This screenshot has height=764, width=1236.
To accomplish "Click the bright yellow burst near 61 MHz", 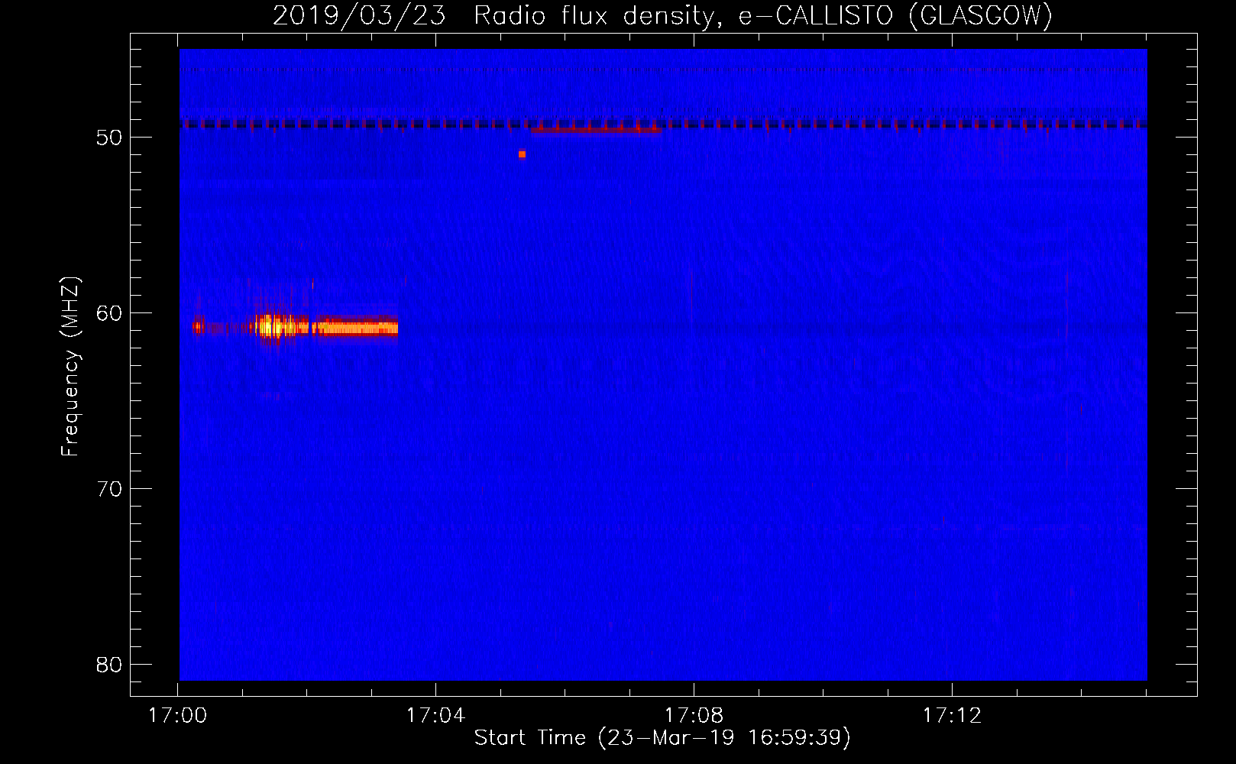I will [275, 327].
